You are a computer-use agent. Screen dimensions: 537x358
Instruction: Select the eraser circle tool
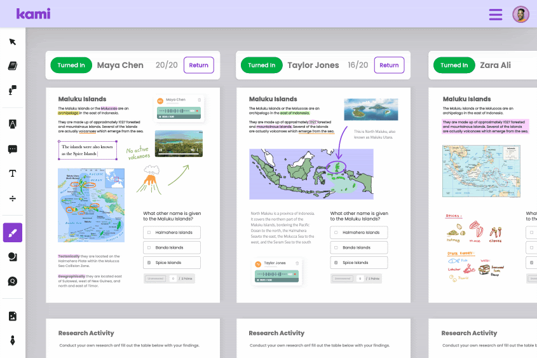(13, 281)
